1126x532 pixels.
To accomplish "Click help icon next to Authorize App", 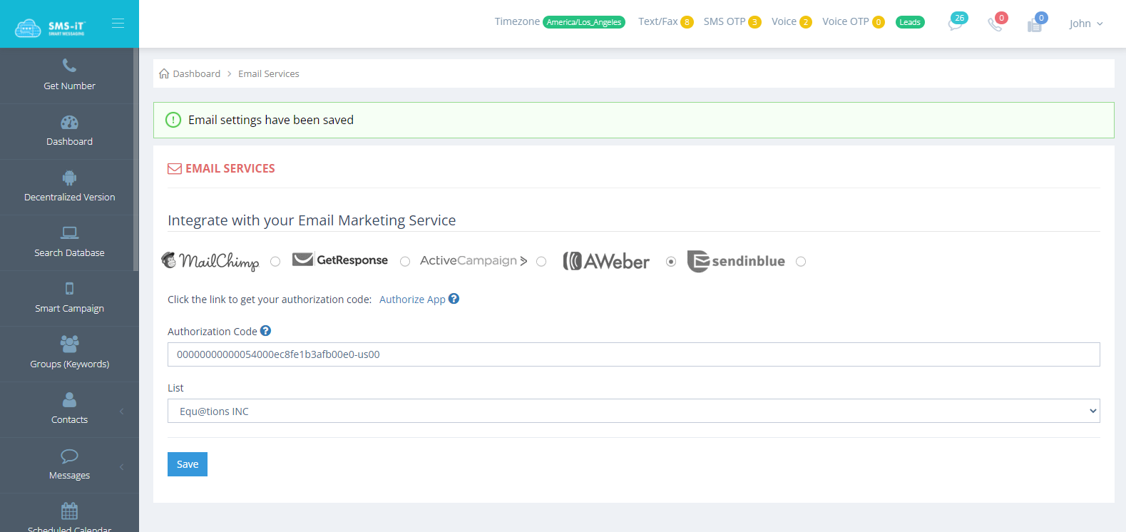I will click(x=454, y=299).
